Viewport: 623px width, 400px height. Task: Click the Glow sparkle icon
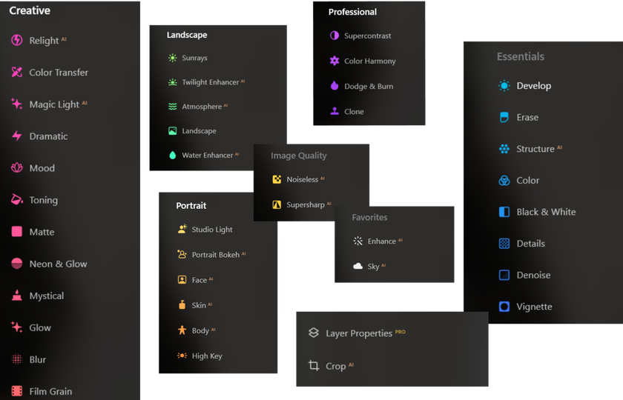pyautogui.click(x=16, y=327)
